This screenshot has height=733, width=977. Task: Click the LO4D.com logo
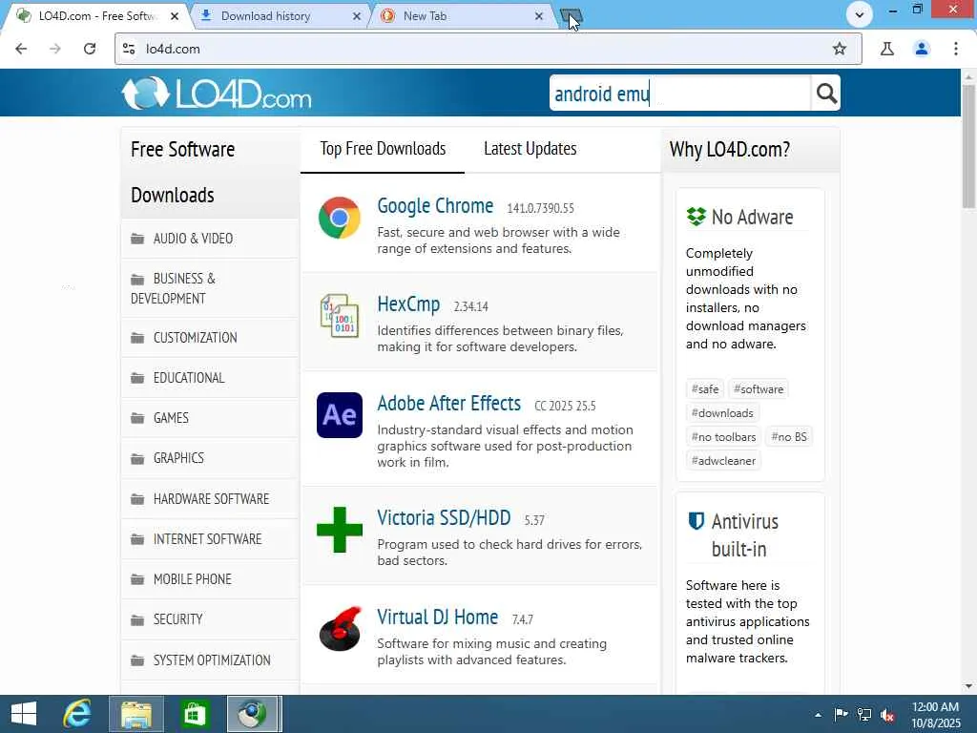point(217,94)
